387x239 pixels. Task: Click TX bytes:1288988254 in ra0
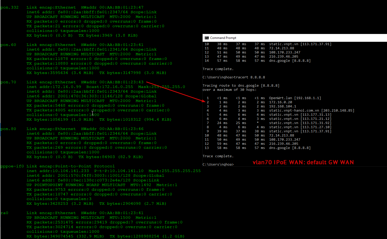134,236
